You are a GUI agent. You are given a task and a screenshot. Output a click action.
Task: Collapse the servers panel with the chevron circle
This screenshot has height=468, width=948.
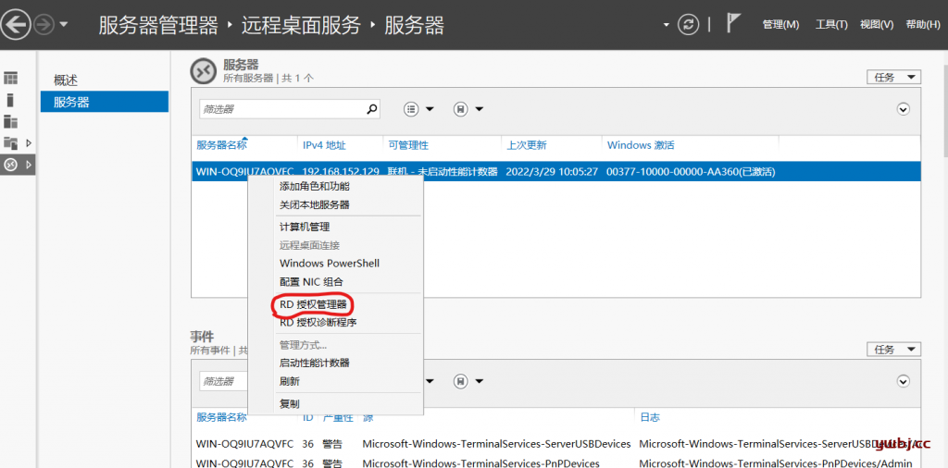tap(904, 109)
